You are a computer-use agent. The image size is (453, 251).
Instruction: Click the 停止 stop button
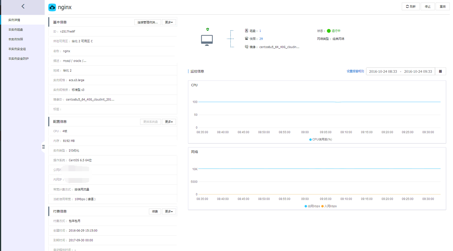pos(428,7)
